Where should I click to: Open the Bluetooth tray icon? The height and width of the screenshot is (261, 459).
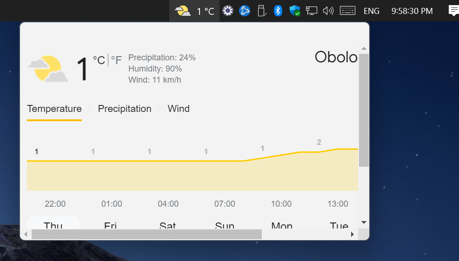click(278, 11)
